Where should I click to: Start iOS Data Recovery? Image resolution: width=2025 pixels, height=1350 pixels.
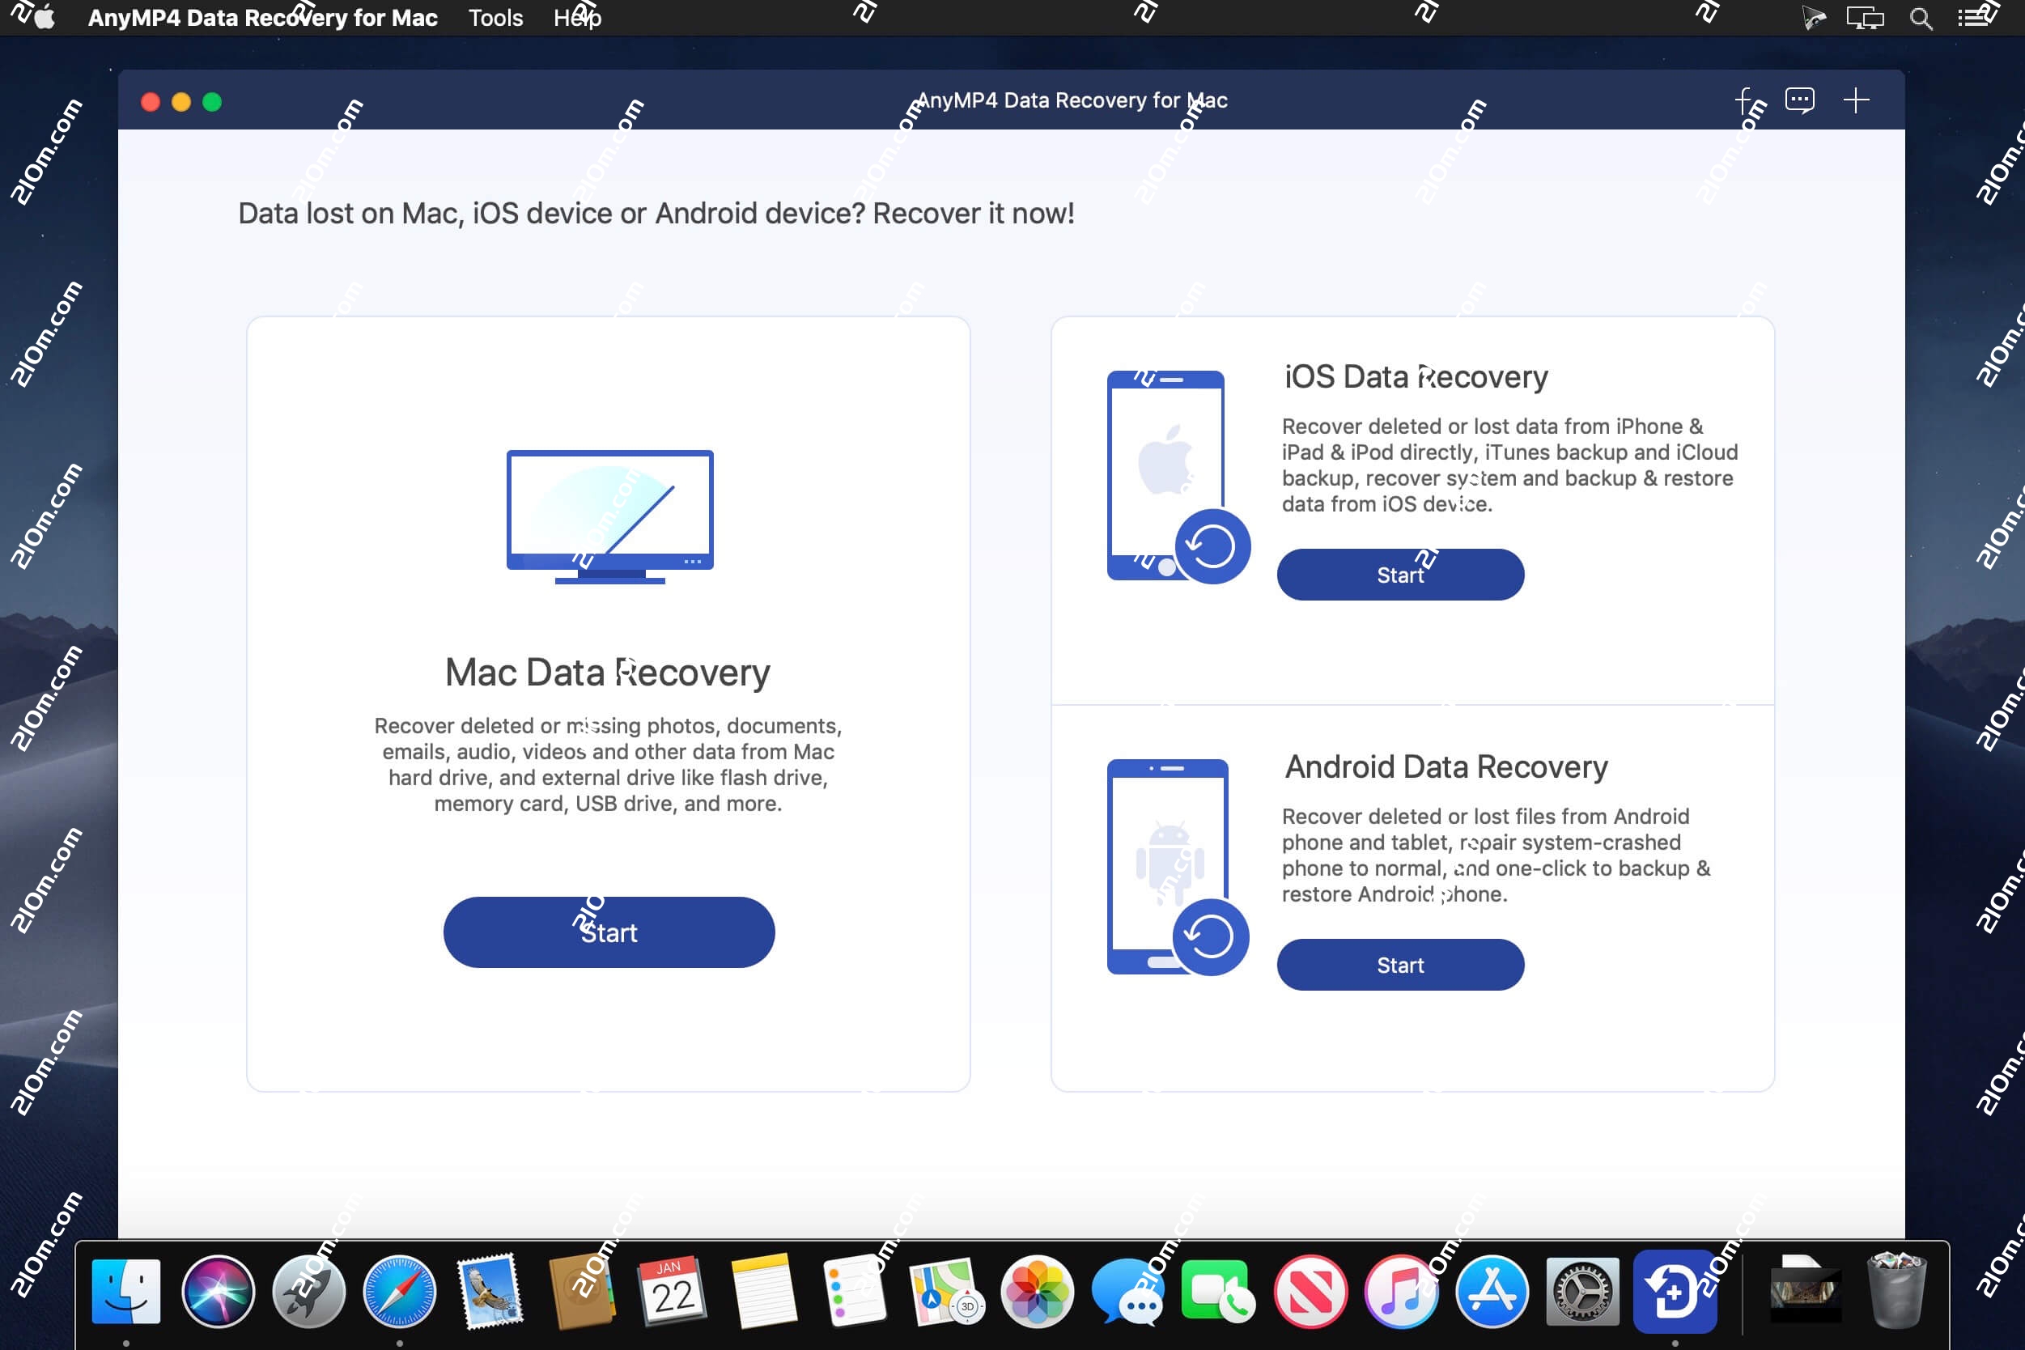(1400, 575)
